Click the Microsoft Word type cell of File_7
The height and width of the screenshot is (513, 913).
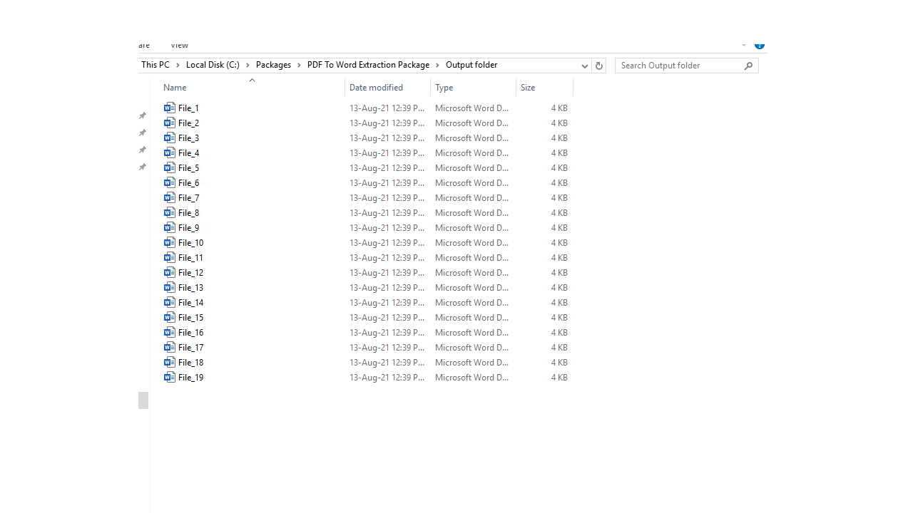coord(472,198)
